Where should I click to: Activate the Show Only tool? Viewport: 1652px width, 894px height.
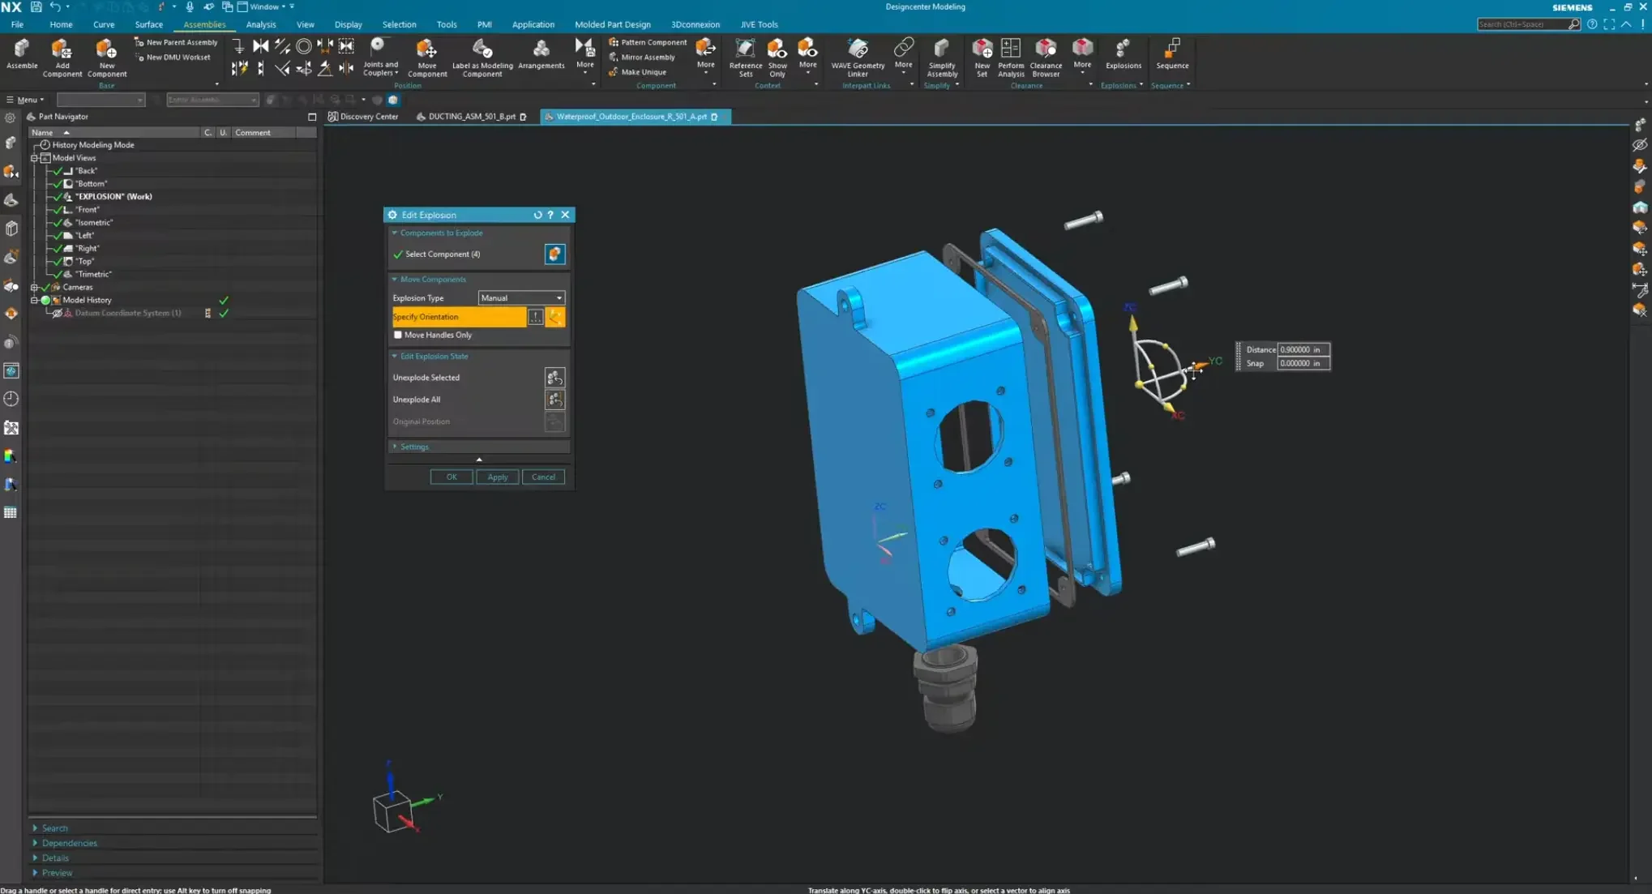coord(777,57)
